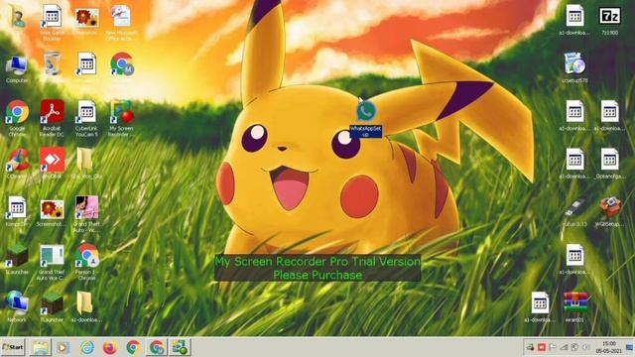Open the Computer desktop icon
The height and width of the screenshot is (357, 635).
point(17,69)
